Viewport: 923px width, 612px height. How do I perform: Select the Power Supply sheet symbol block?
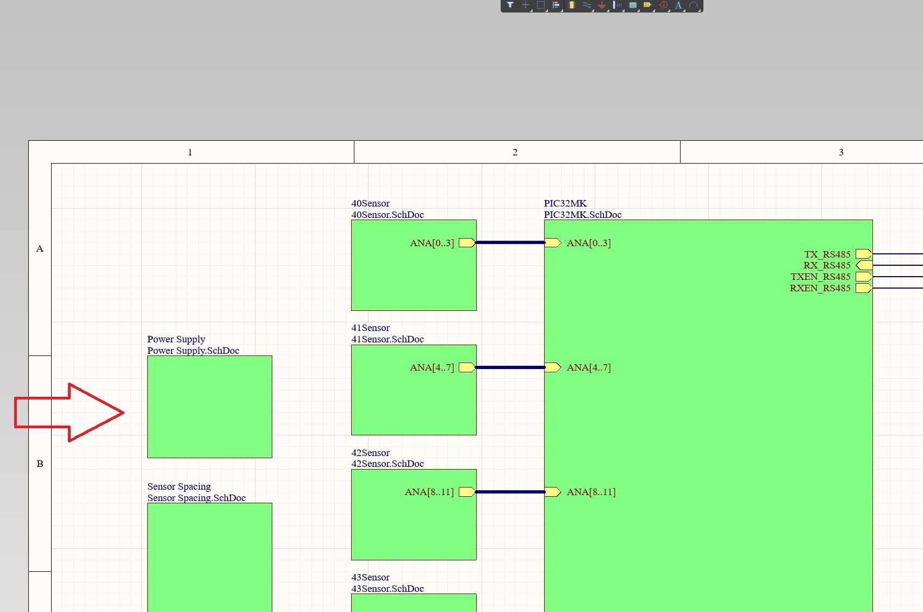point(209,407)
